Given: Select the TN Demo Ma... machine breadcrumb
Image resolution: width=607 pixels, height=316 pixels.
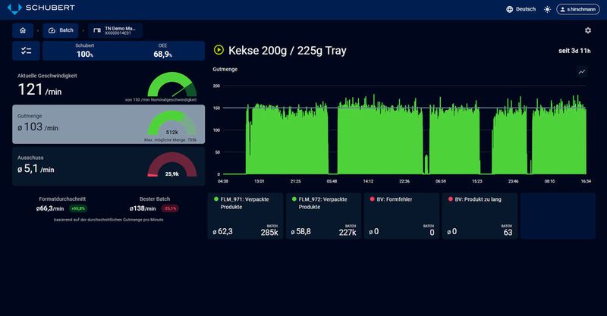Looking at the screenshot, I should [115, 30].
